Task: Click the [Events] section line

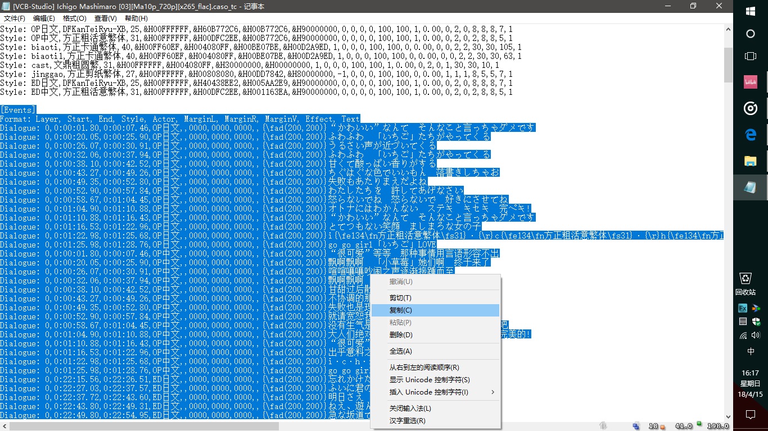Action: click(x=18, y=110)
